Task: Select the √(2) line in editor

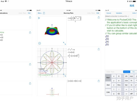Action: [x=107, y=36]
